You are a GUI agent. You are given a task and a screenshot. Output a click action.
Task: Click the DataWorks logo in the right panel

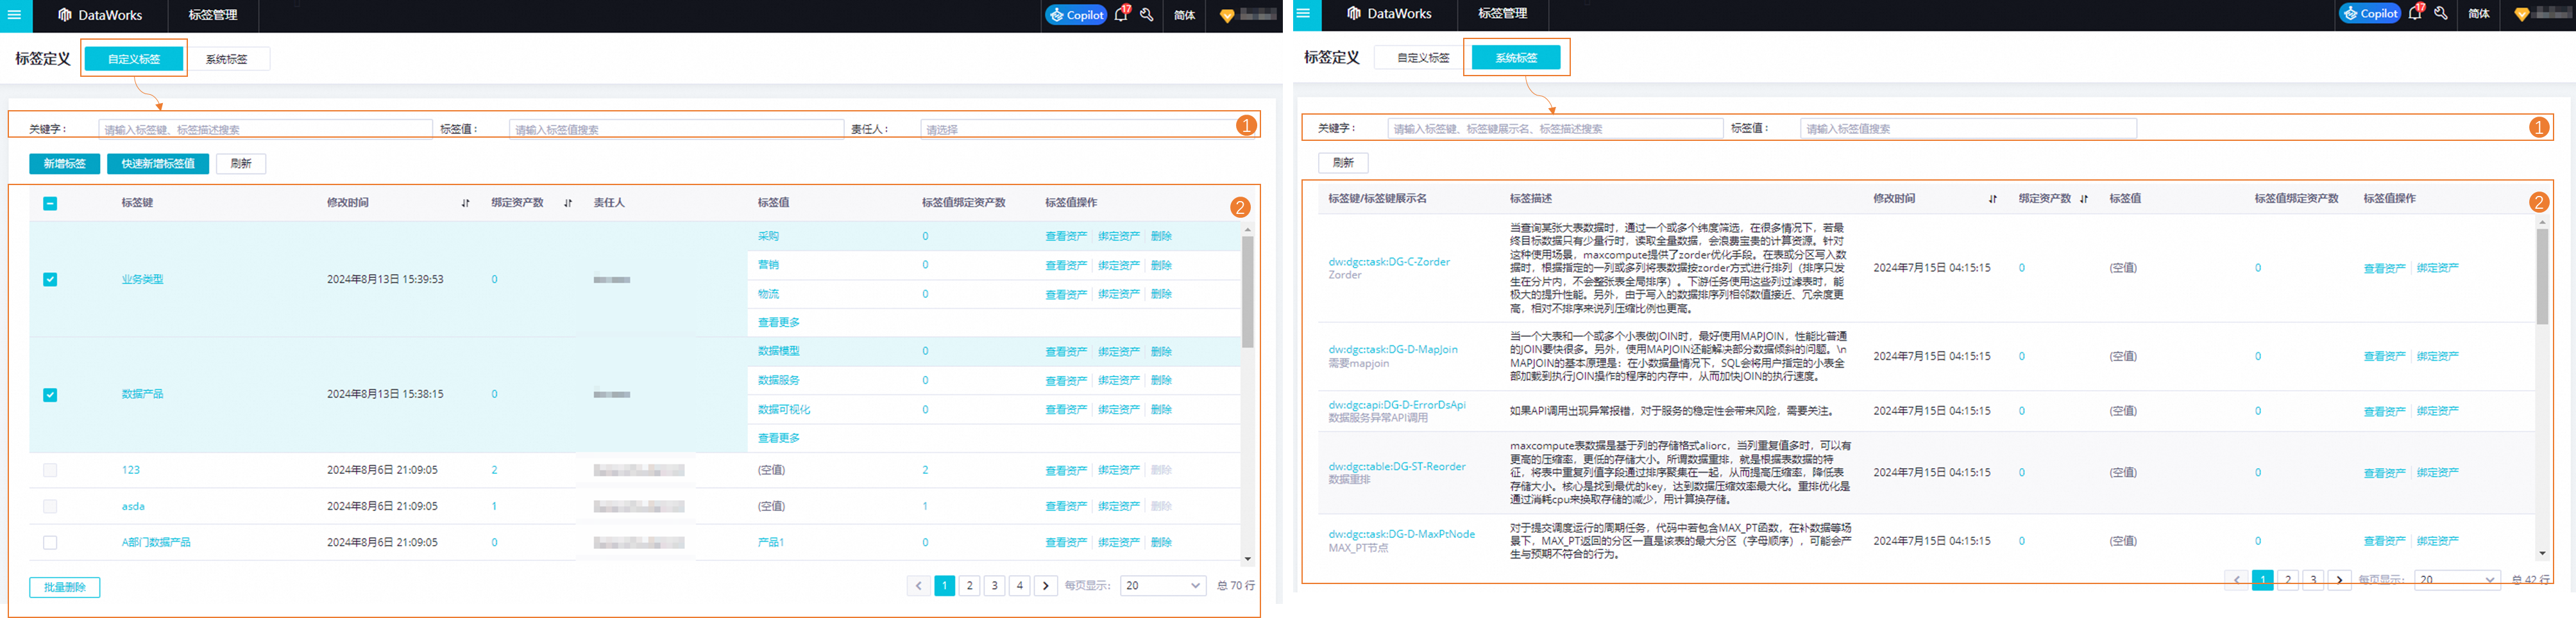click(1389, 14)
